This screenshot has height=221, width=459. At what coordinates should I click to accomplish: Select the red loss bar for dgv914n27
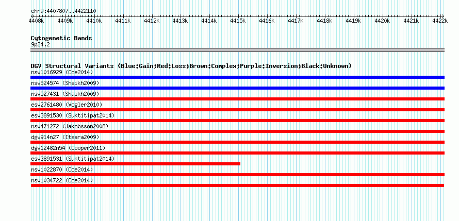pyautogui.click(x=237, y=142)
